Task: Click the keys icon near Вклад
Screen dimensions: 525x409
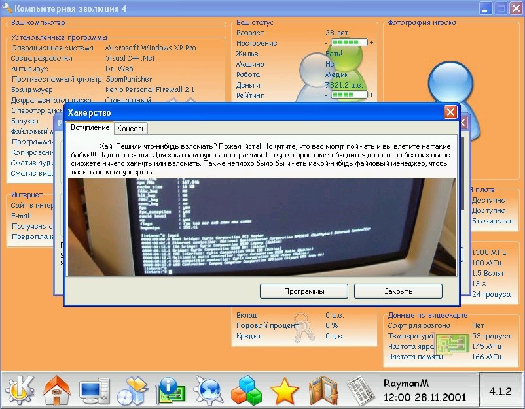Action: tap(303, 327)
